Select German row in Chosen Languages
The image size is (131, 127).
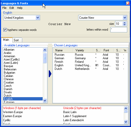(x=90, y=58)
